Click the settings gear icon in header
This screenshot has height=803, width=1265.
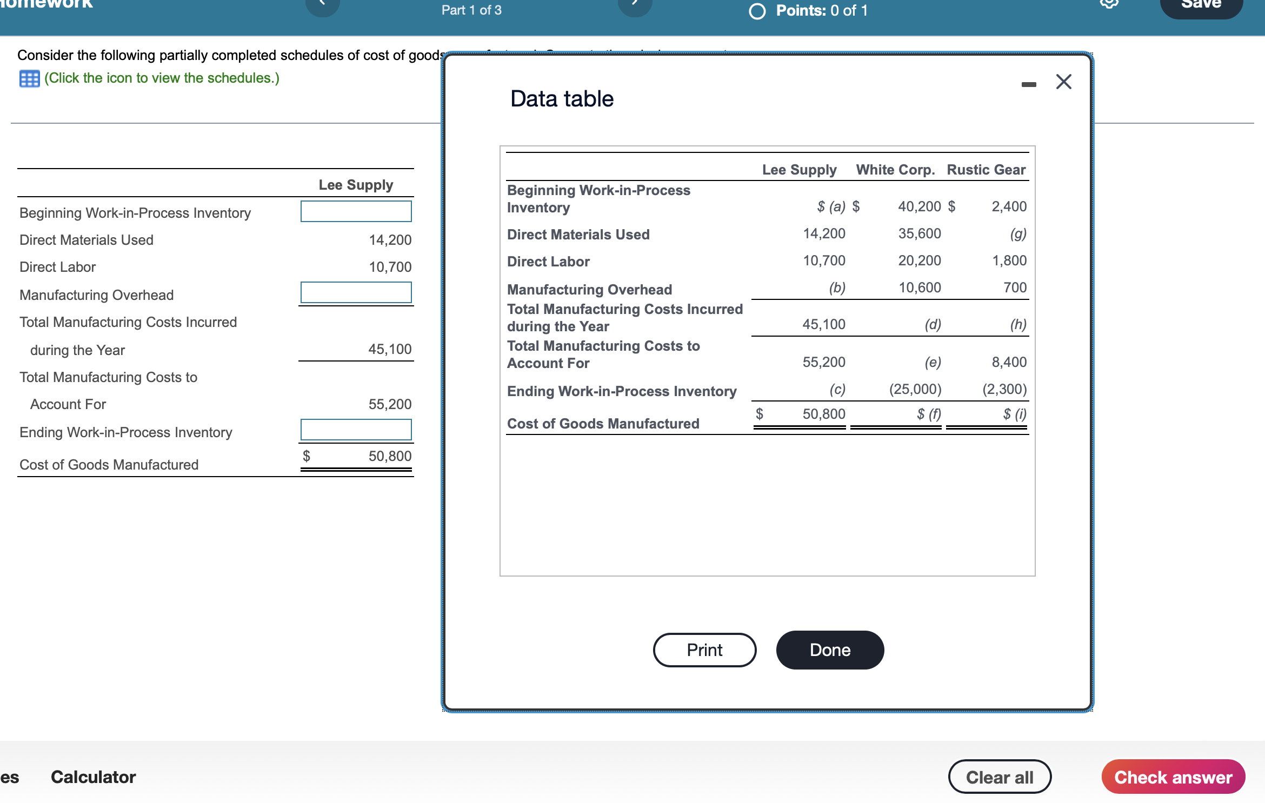(x=1109, y=4)
